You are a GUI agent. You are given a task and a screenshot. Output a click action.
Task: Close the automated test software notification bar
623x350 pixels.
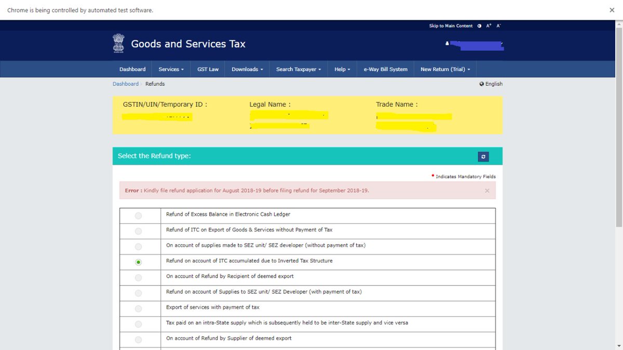point(612,10)
